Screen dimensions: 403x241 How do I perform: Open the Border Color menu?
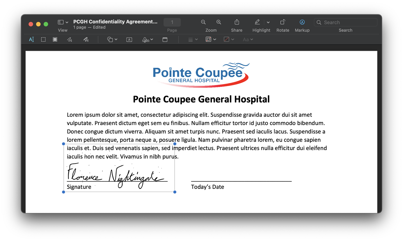211,40
